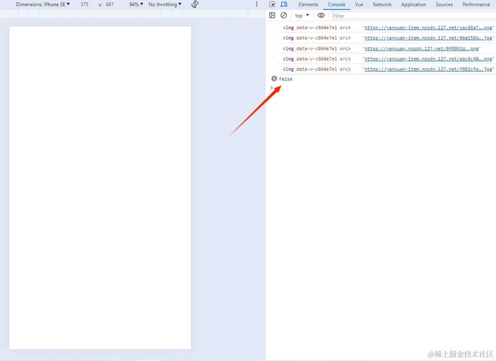Open the 8f8092d….png image link
Image resolution: width=496 pixels, height=361 pixels.
point(422,49)
